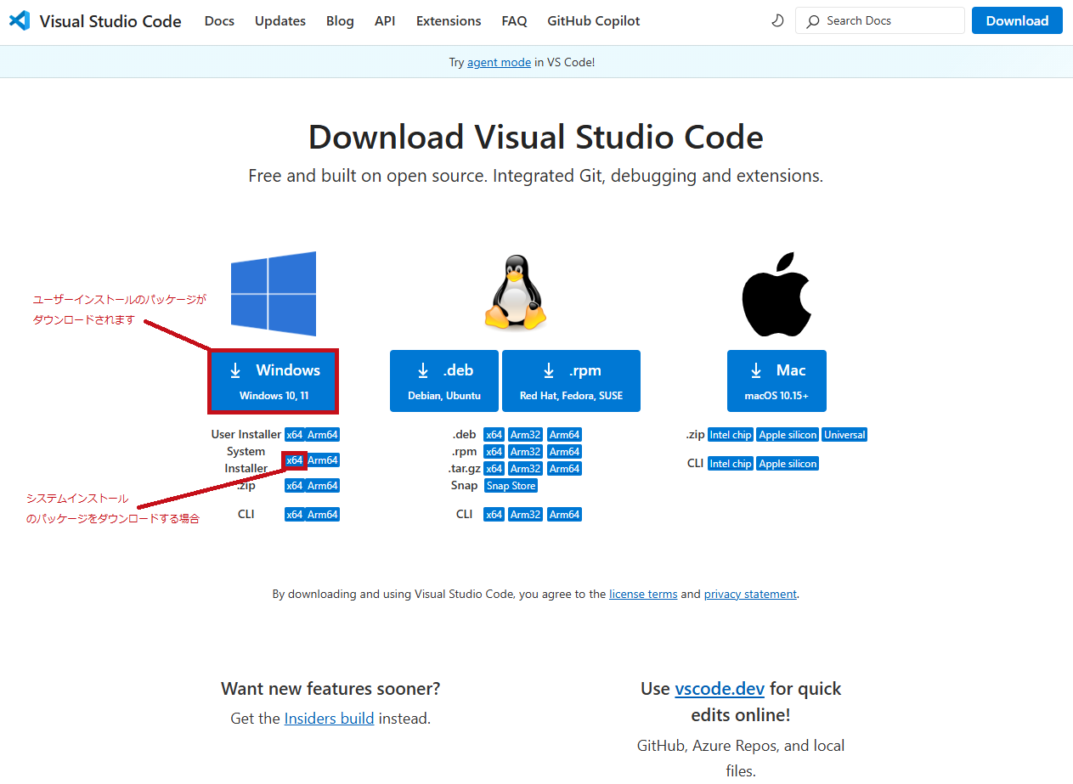Select Windows .zip Arm64 download
The image size is (1073, 784).
click(323, 486)
